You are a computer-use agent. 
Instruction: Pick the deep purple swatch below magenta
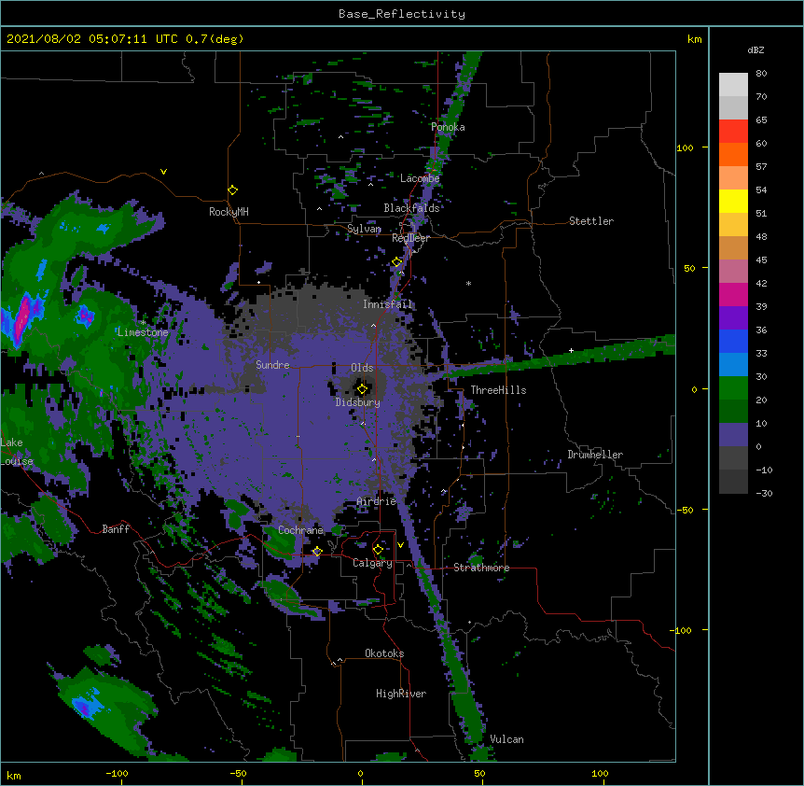[x=733, y=317]
